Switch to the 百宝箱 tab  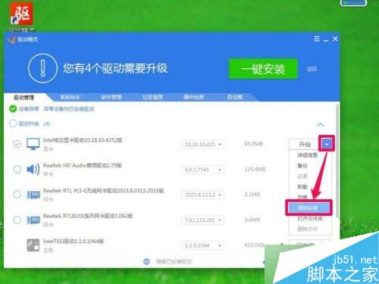tap(235, 97)
